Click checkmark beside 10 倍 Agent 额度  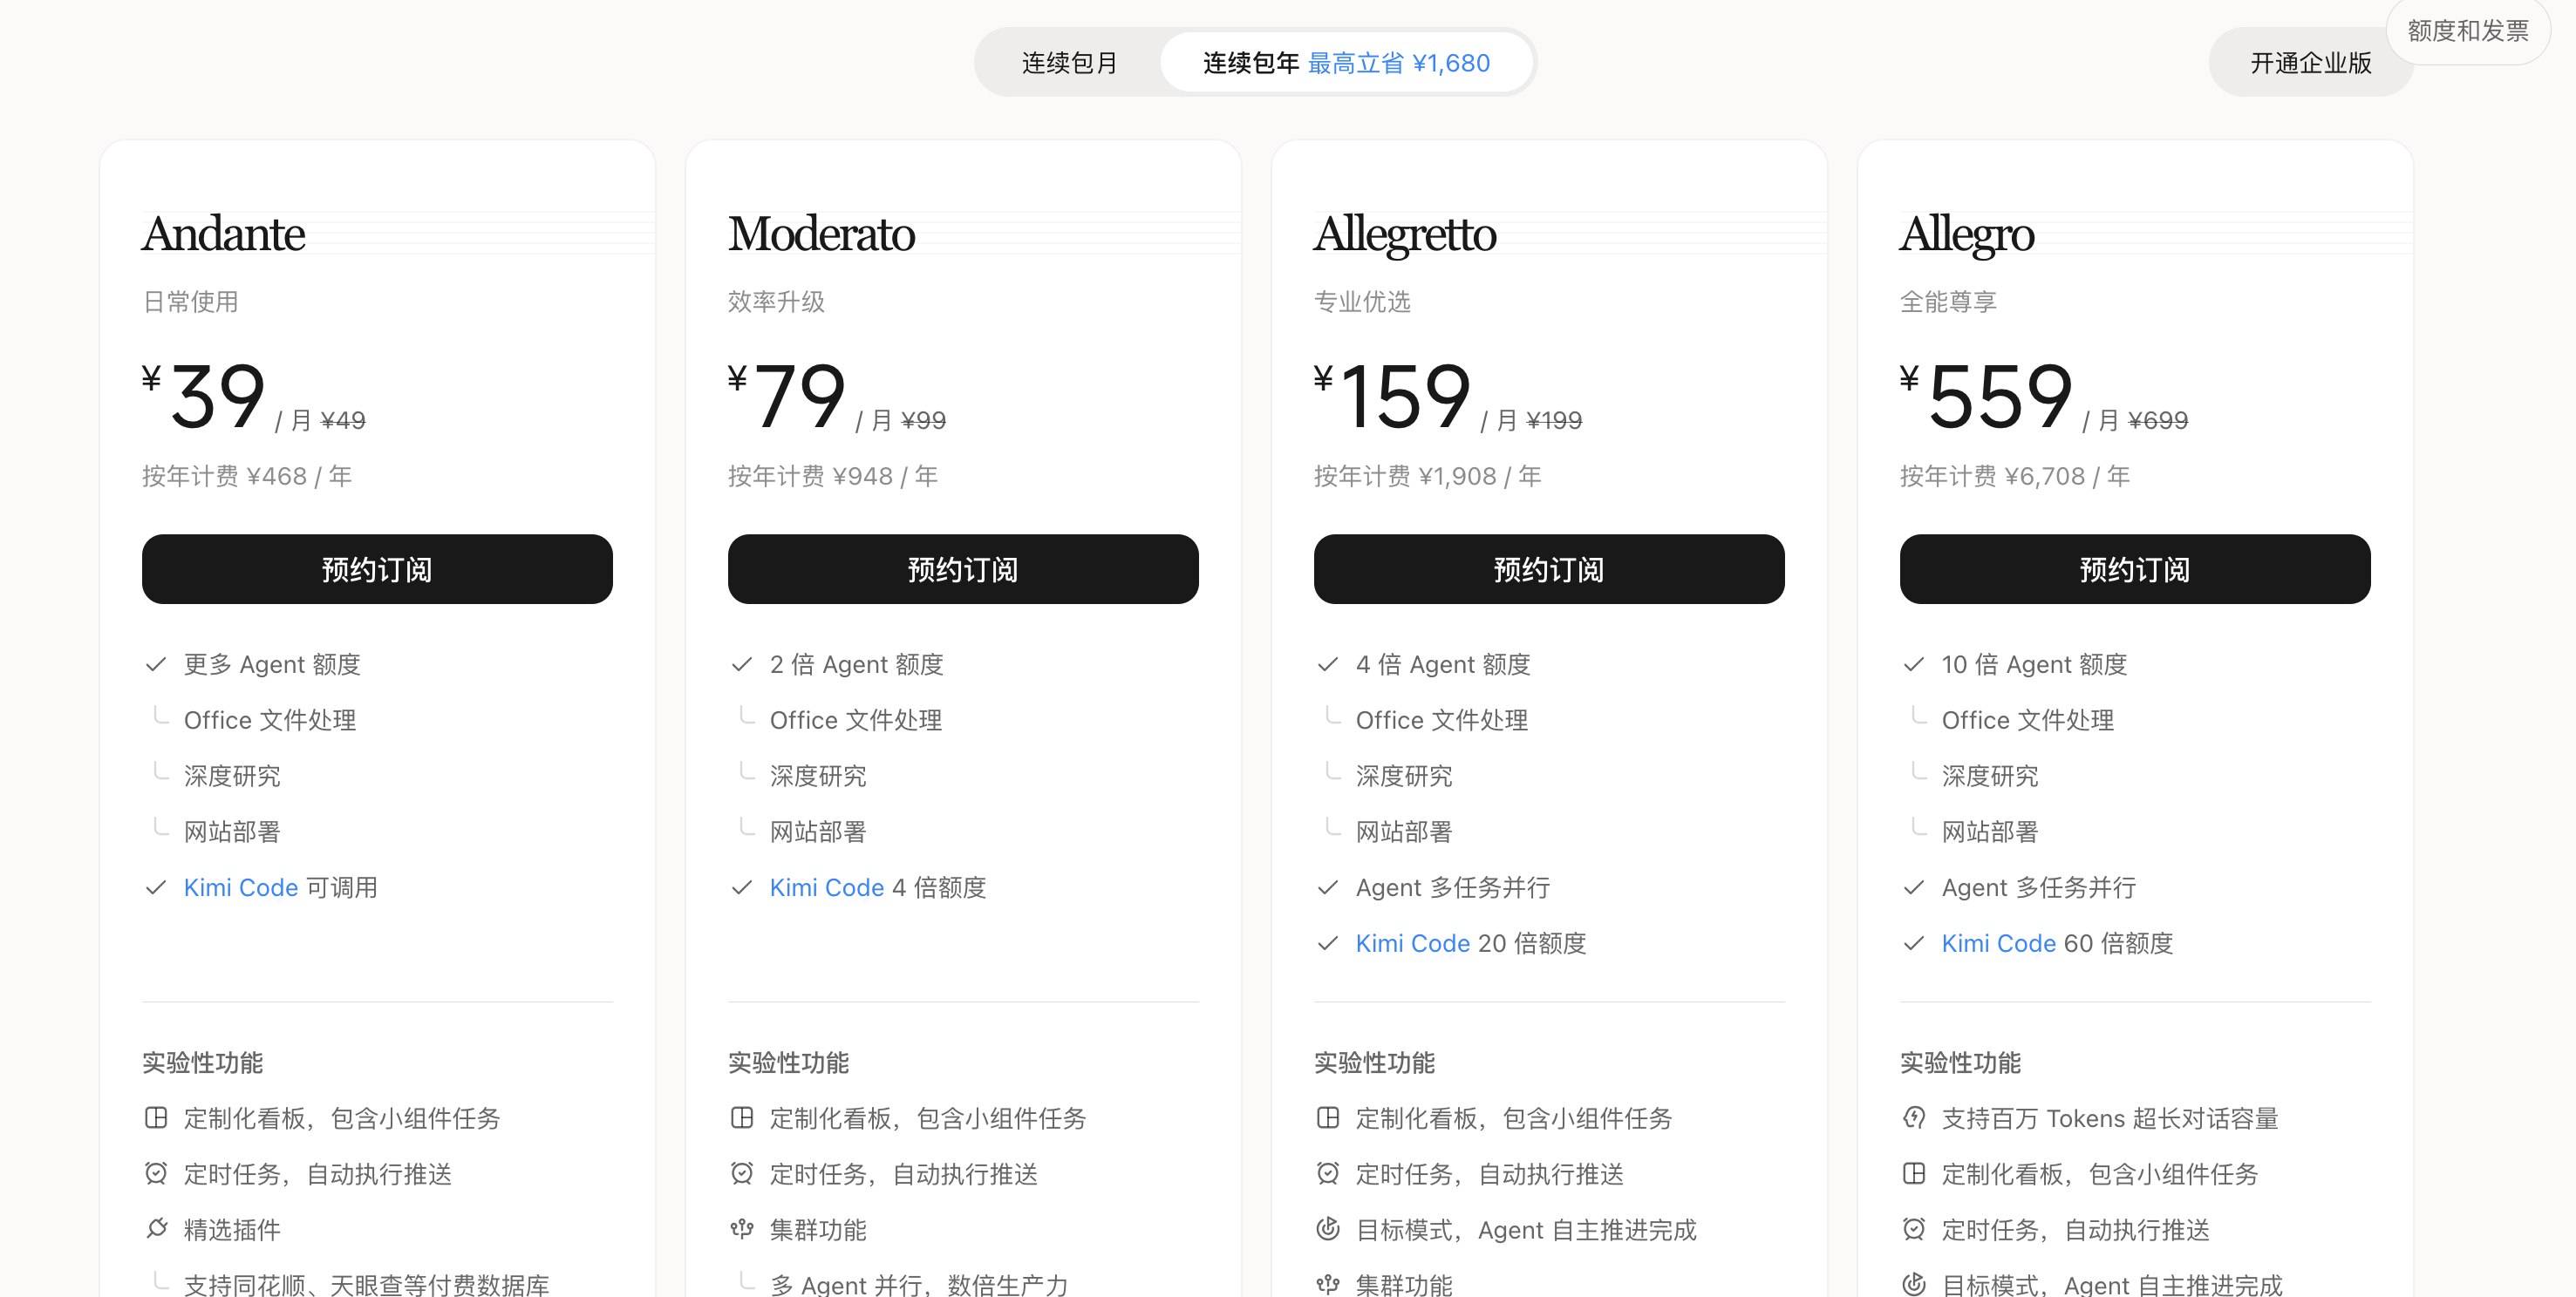1914,664
